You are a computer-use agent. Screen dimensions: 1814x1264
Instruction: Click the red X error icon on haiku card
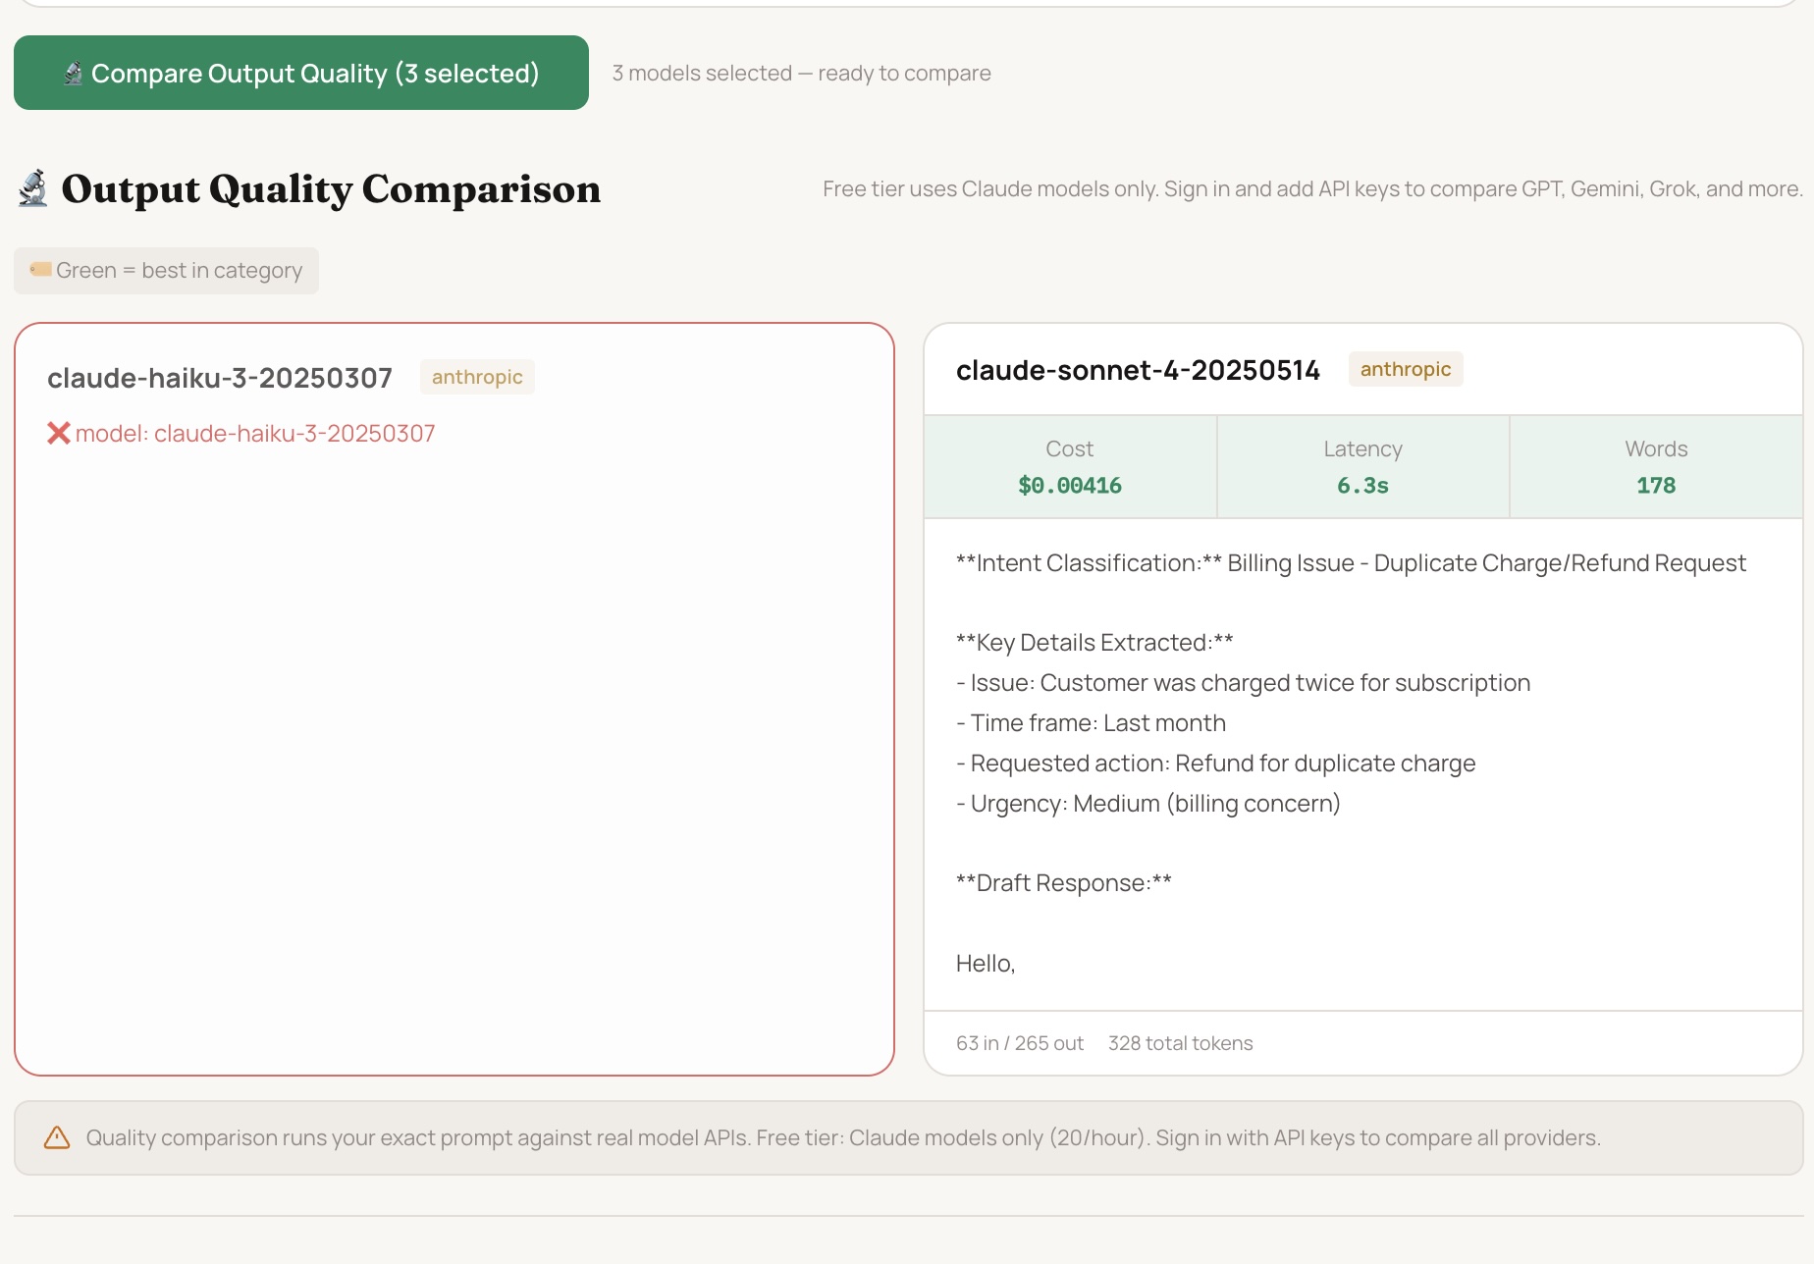point(59,433)
